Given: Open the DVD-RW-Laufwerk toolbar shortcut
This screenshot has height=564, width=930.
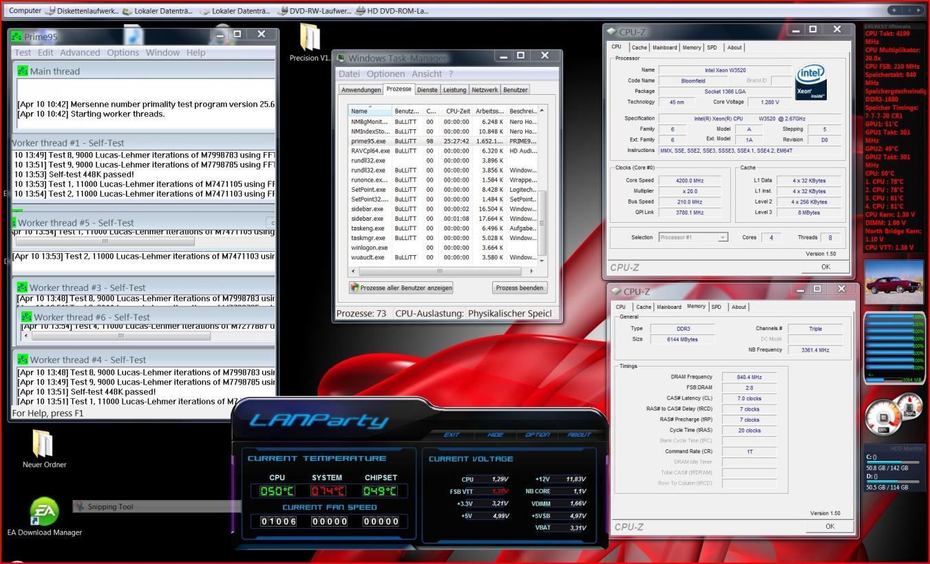Looking at the screenshot, I should click(314, 10).
